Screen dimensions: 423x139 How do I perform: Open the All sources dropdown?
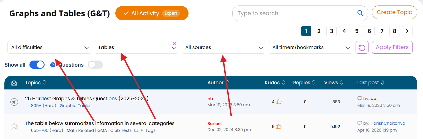tap(223, 47)
